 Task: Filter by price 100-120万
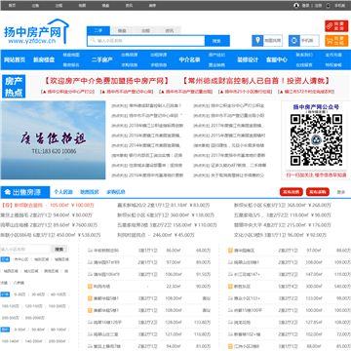coord(11,306)
